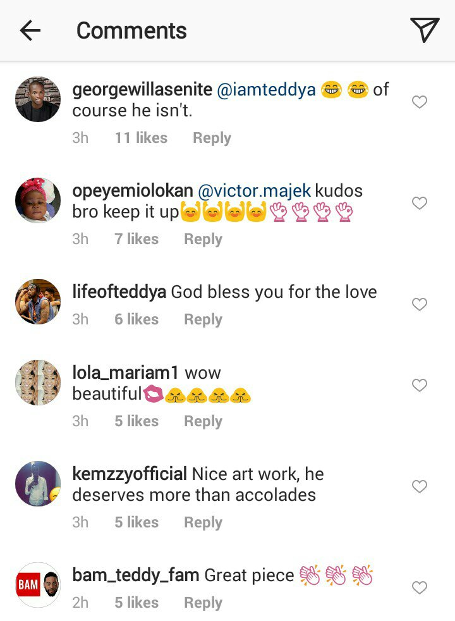
Task: Tap heart next to lifeofteddya's comment
Action: click(x=420, y=304)
